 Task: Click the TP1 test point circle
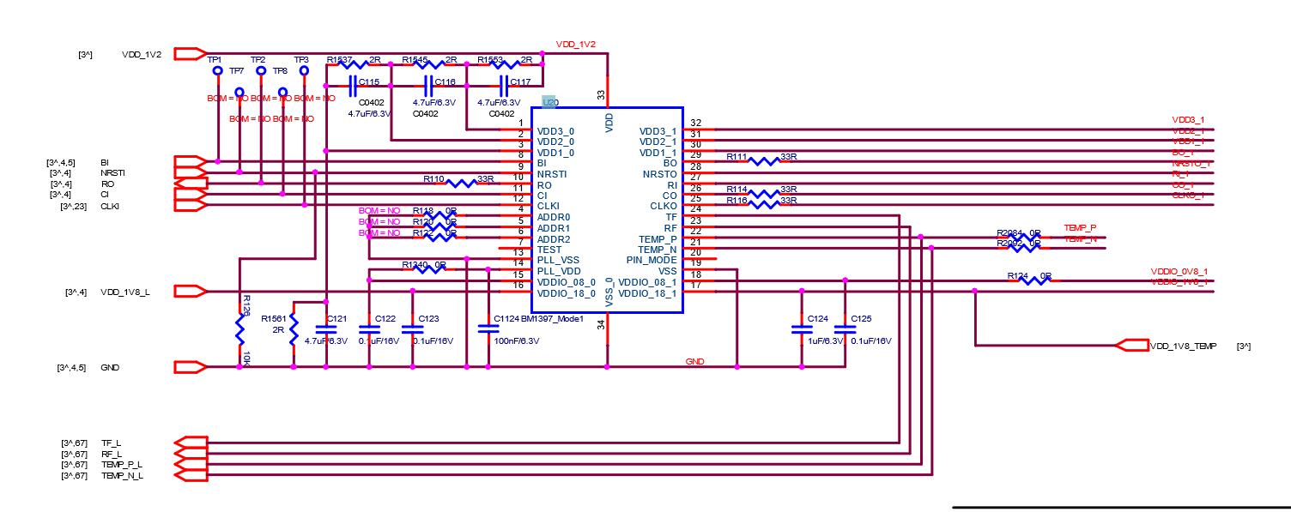tap(218, 71)
